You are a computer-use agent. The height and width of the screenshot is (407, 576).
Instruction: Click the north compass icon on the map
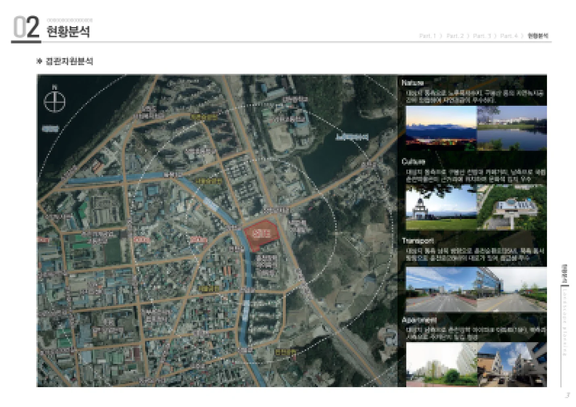click(x=54, y=99)
